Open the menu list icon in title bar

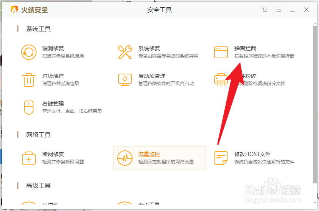(279, 10)
